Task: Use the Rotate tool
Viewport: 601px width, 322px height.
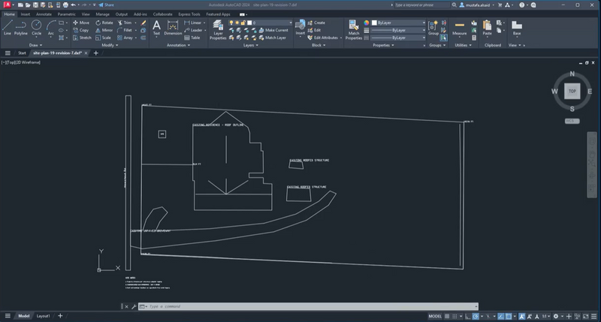Action: (x=104, y=23)
